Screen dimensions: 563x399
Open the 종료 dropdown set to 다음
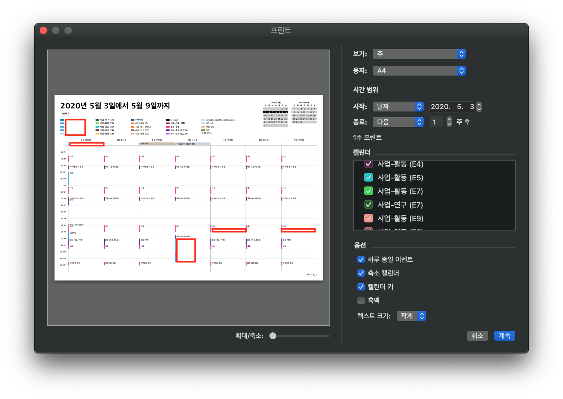(x=398, y=122)
